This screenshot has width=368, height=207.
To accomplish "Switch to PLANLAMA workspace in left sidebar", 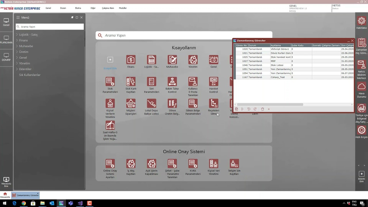I will coord(6,40).
